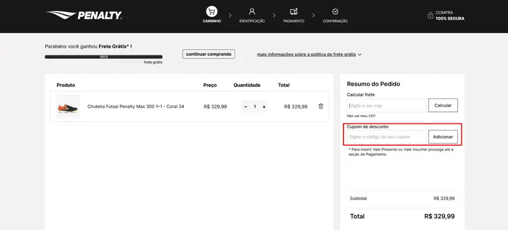Click the free shipping 100% progress bar
The width and height of the screenshot is (508, 230).
(104, 57)
